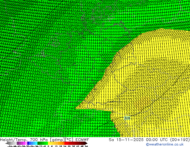The height and width of the screenshot is (147, 190).
Task: Pick the dark green -12 °C legend swatch
Action: point(39,143)
